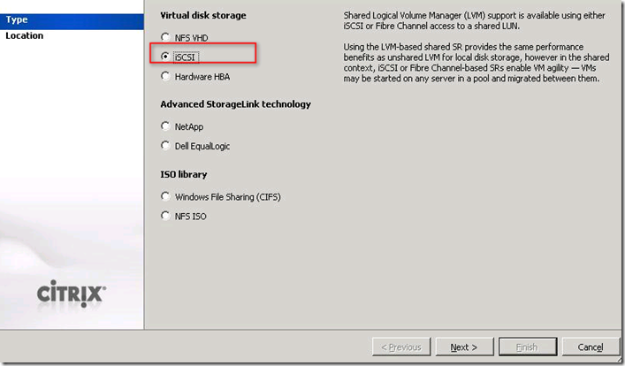Image resolution: width=625 pixels, height=366 pixels.
Task: Go to the Location wizard step
Action: [x=24, y=35]
